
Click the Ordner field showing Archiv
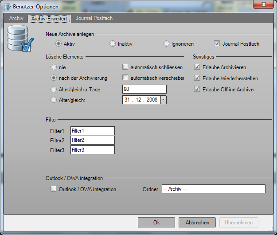[x=213, y=189]
